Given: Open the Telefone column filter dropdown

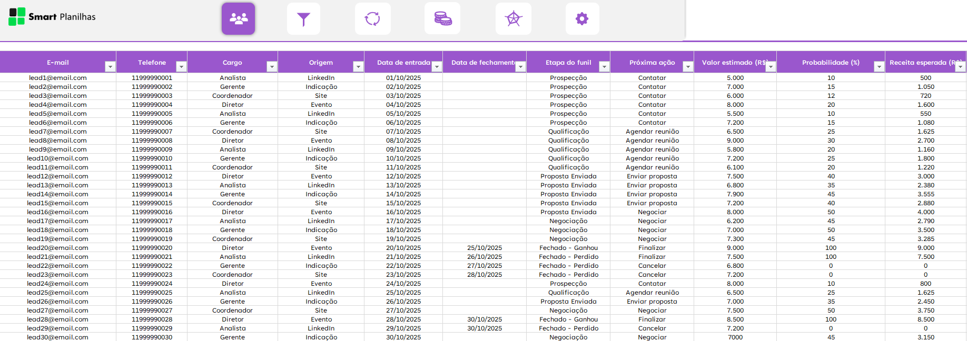Looking at the screenshot, I should pyautogui.click(x=181, y=67).
